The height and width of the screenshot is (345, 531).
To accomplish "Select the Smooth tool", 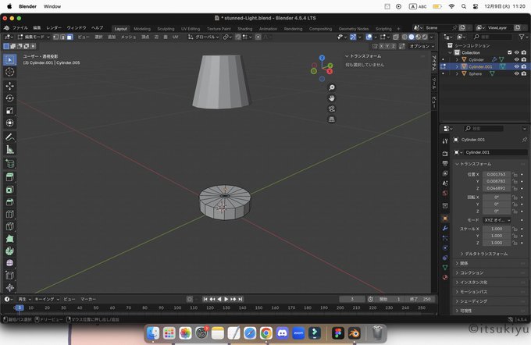I will tap(10, 263).
